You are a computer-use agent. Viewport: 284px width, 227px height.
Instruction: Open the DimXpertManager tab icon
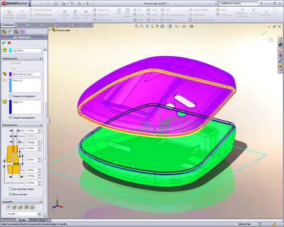22,31
